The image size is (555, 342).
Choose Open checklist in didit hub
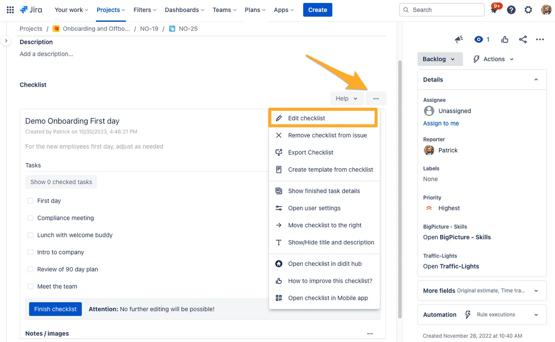click(x=324, y=264)
